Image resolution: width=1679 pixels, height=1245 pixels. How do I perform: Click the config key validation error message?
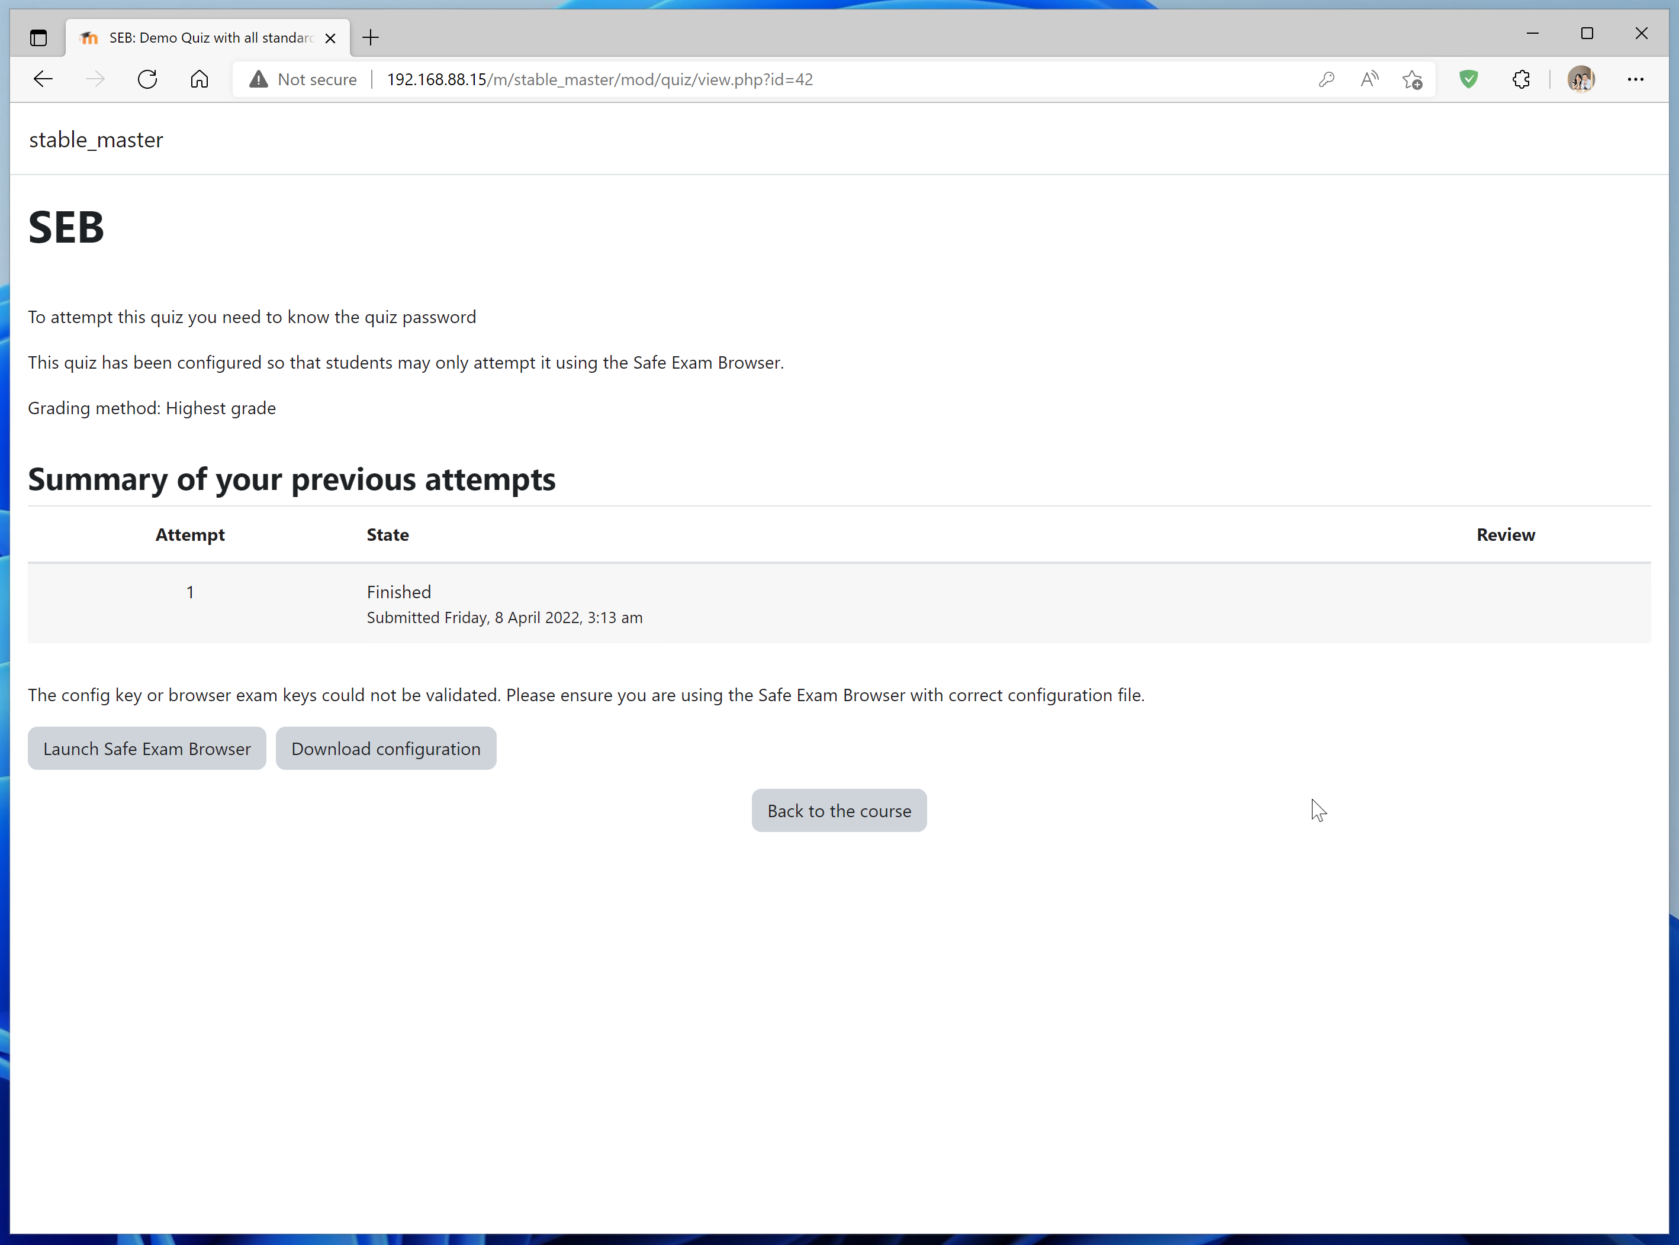click(586, 695)
